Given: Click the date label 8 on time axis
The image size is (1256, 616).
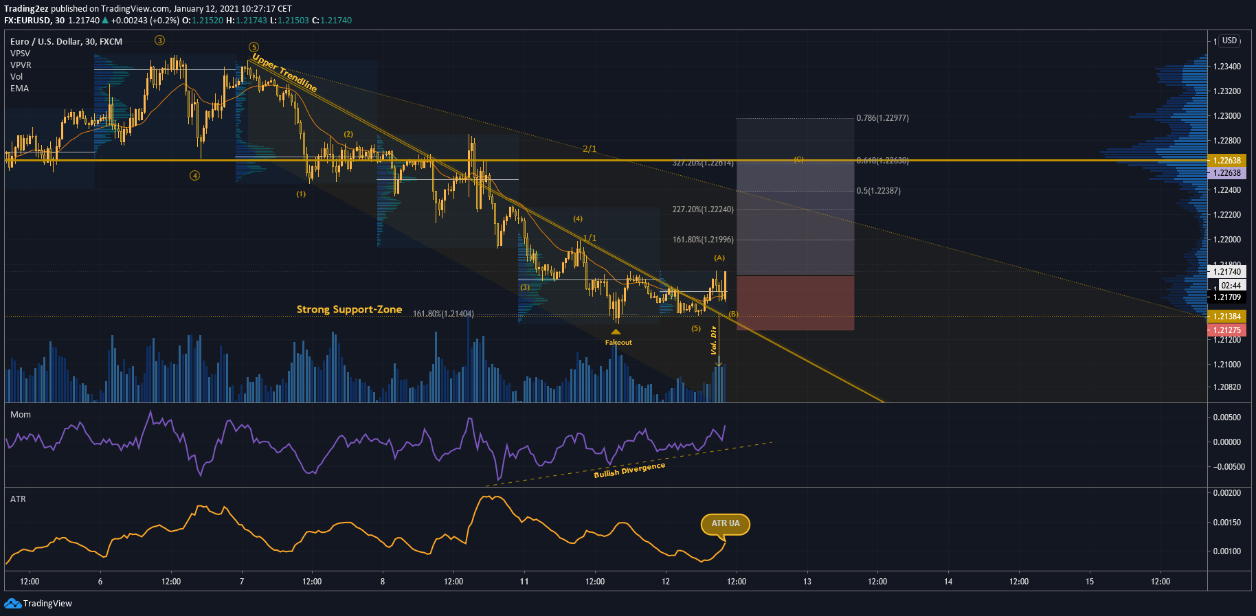Looking at the screenshot, I should click(x=383, y=582).
